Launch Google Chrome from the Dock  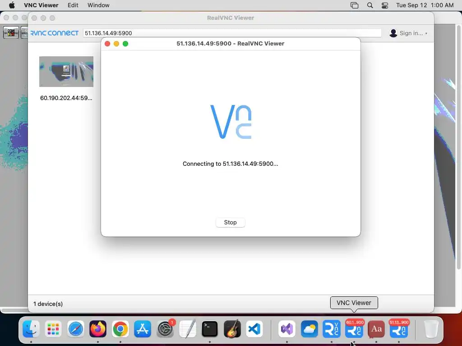point(120,329)
